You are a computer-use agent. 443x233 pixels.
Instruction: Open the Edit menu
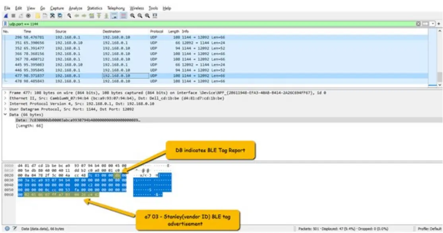18,8
